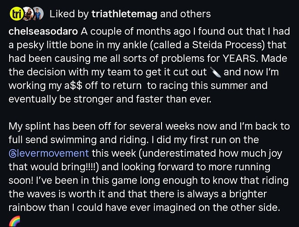
Task: Click the phrase 'full send swimming'
Action: pyautogui.click(x=52, y=140)
